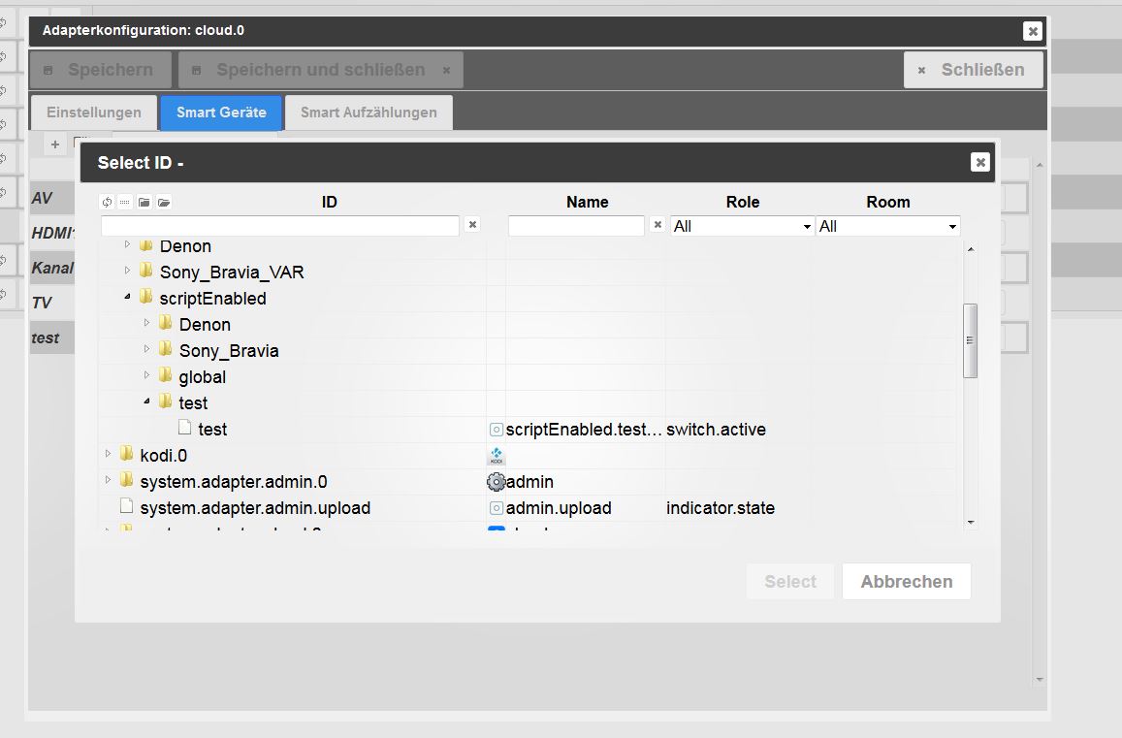Expand the kodi.0 node
Screen dimensions: 1122x738
tap(108, 454)
